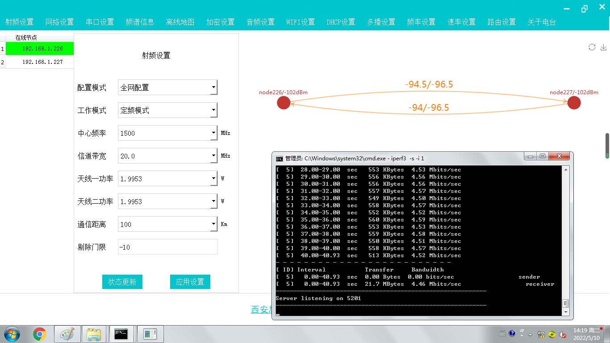Switch to 串口设置 tab

[x=100, y=22]
